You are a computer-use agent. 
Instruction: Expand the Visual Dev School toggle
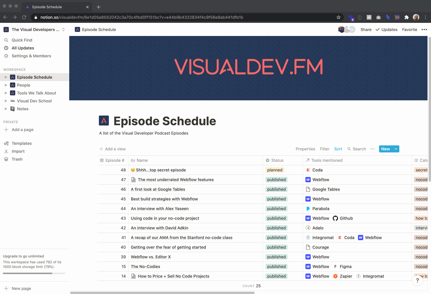point(6,101)
